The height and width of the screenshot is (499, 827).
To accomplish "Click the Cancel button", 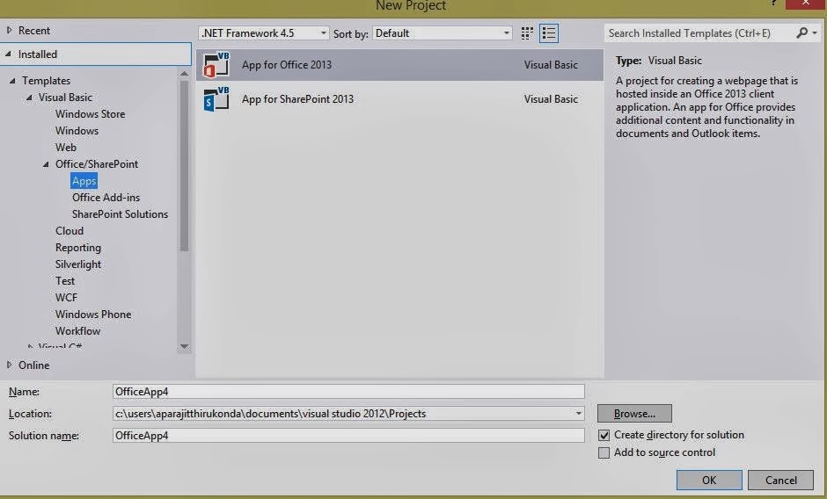I will 780,480.
